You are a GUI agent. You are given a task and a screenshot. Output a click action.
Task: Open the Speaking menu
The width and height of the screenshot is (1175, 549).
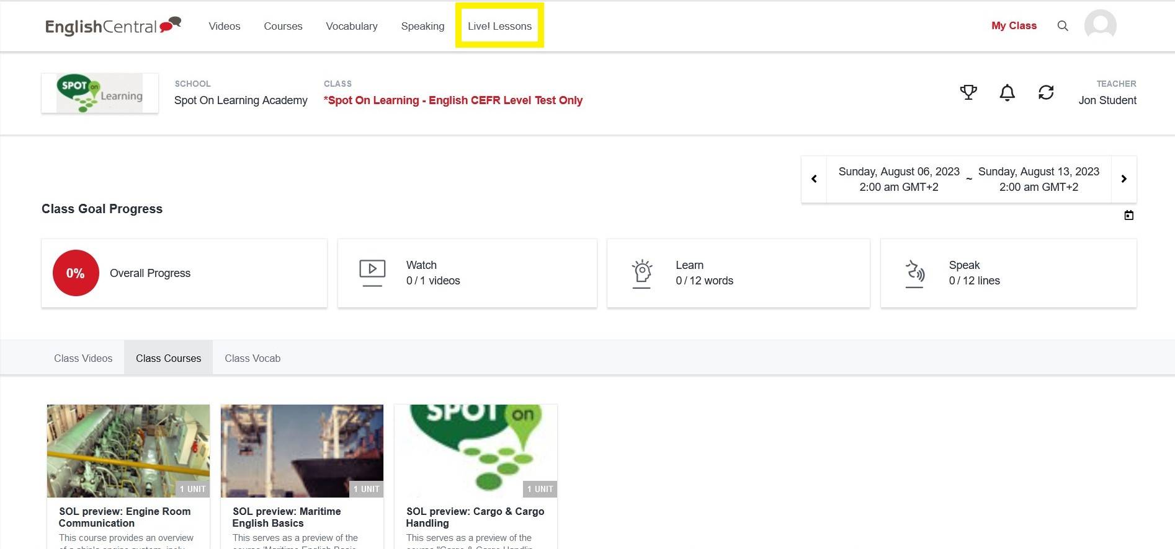(x=422, y=26)
